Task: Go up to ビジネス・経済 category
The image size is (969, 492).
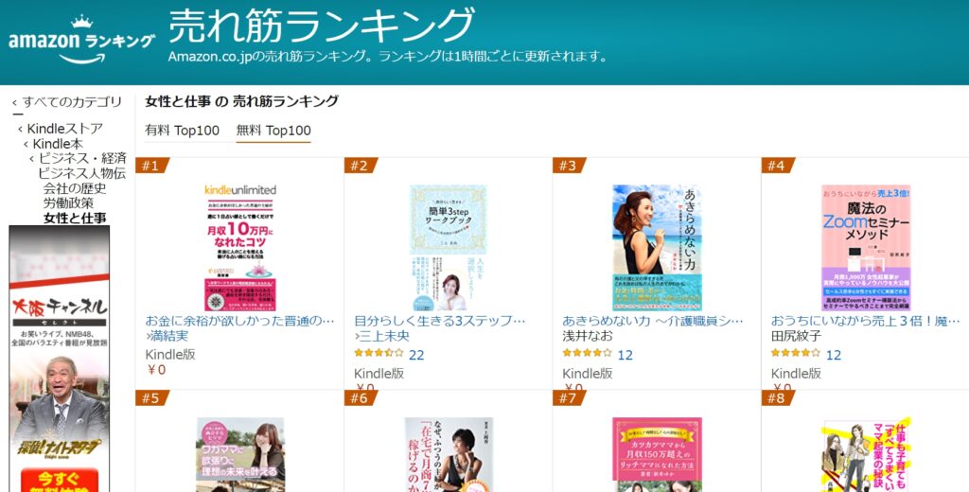Action: tap(82, 158)
